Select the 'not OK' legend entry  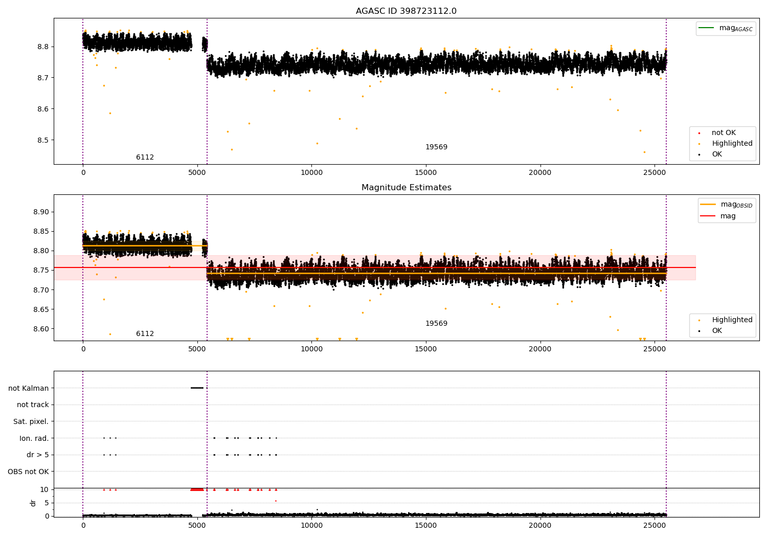pos(724,133)
